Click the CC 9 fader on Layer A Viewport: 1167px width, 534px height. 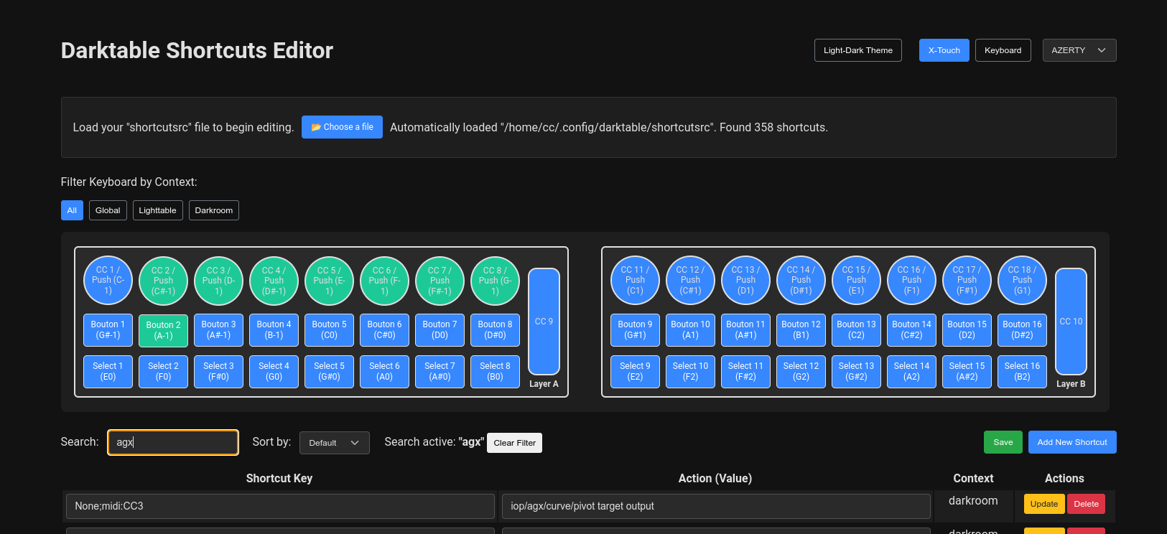coord(544,322)
